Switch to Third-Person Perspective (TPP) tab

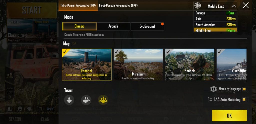[78, 5]
